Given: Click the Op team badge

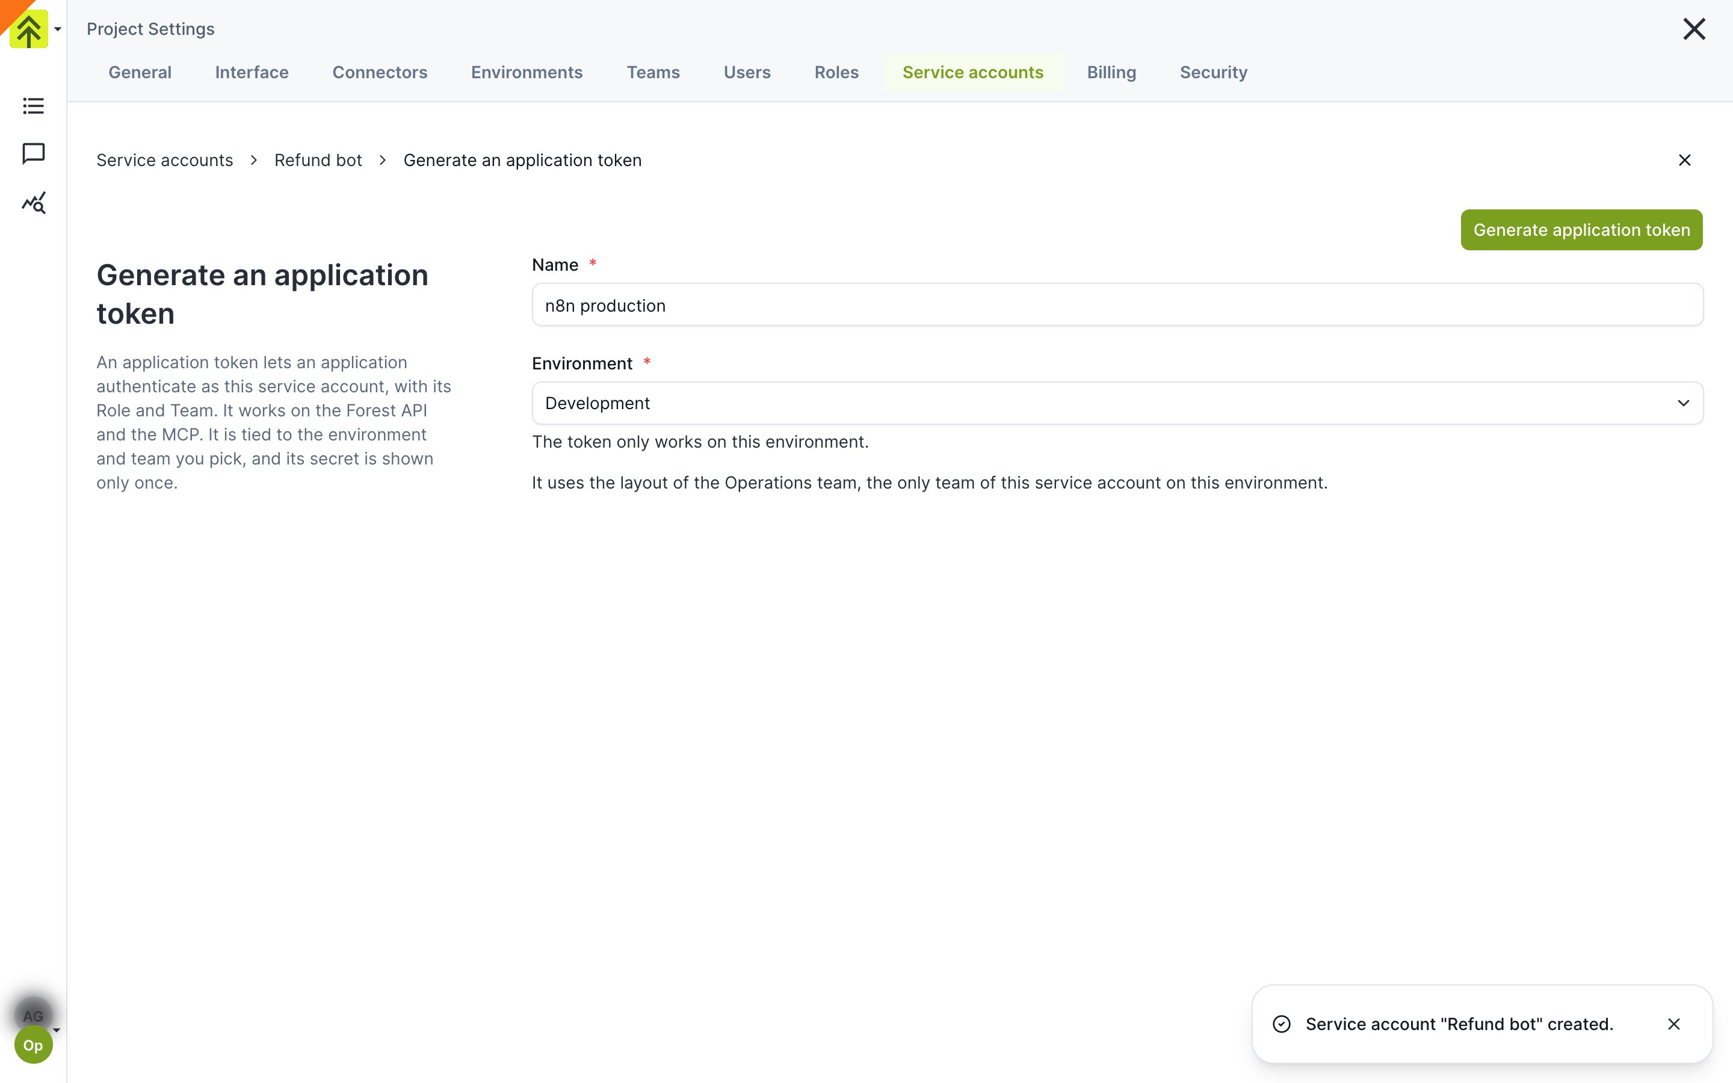Looking at the screenshot, I should point(33,1045).
